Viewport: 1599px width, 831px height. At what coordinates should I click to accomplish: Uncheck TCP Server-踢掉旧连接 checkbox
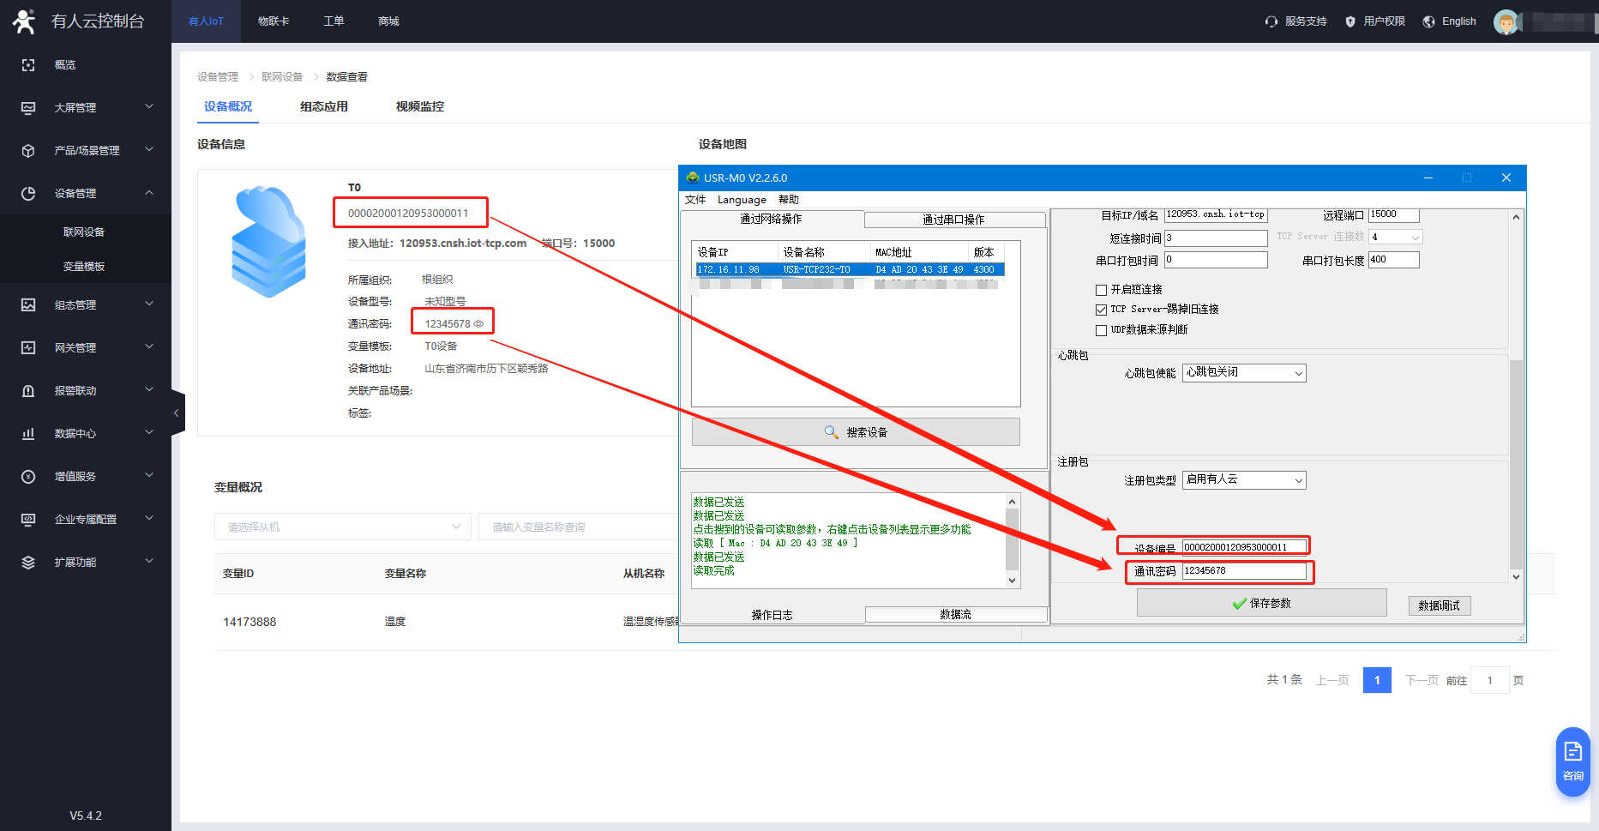1101,310
